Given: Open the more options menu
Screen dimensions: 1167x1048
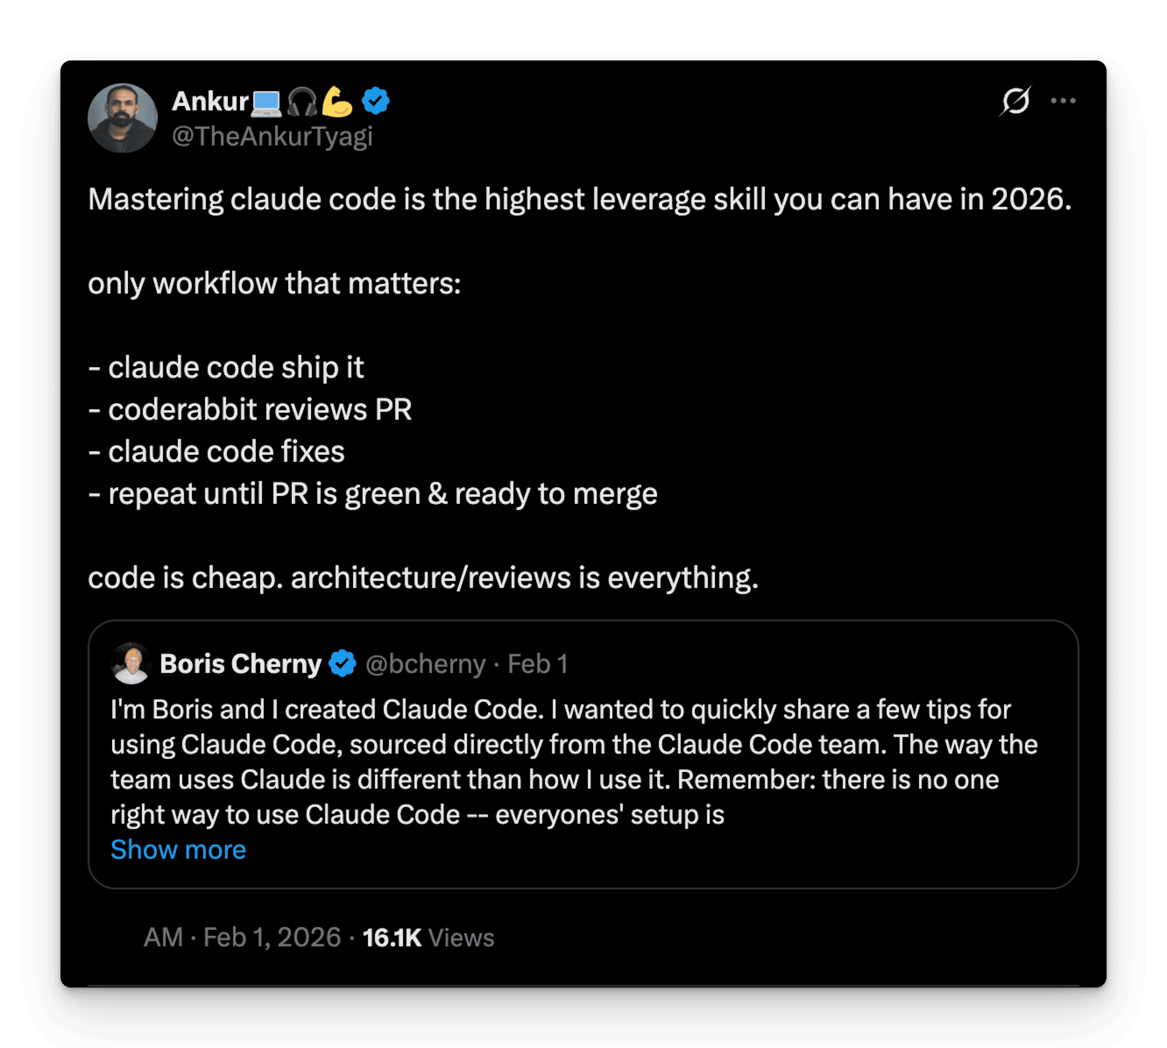Looking at the screenshot, I should click(x=1062, y=100).
